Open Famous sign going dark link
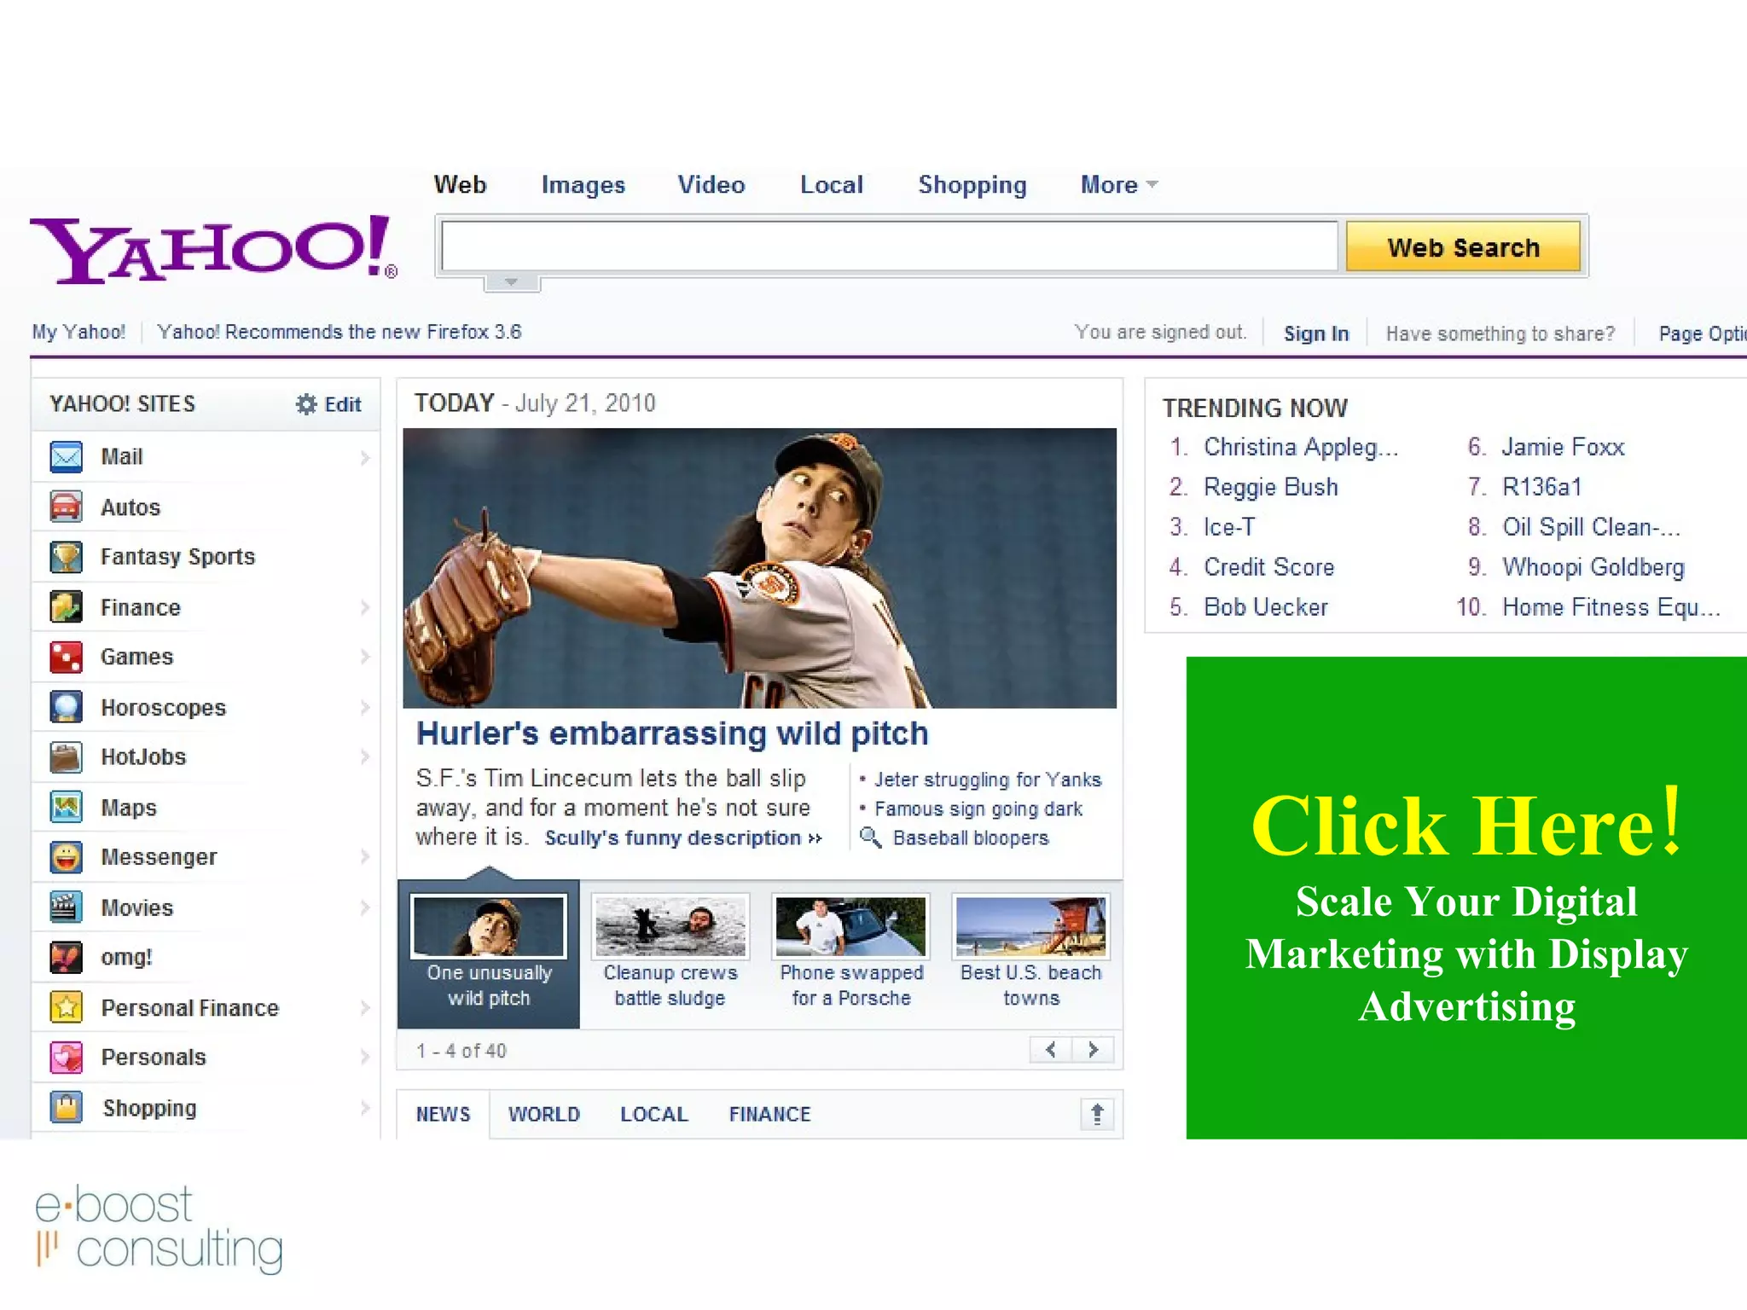The height and width of the screenshot is (1310, 1747). [978, 809]
